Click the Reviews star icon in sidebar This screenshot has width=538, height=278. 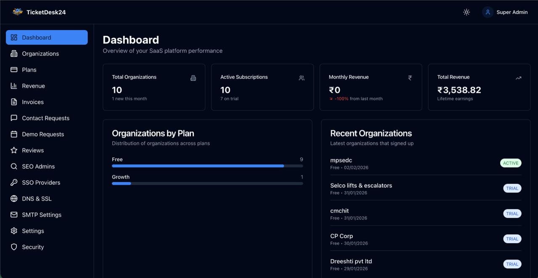pos(14,150)
